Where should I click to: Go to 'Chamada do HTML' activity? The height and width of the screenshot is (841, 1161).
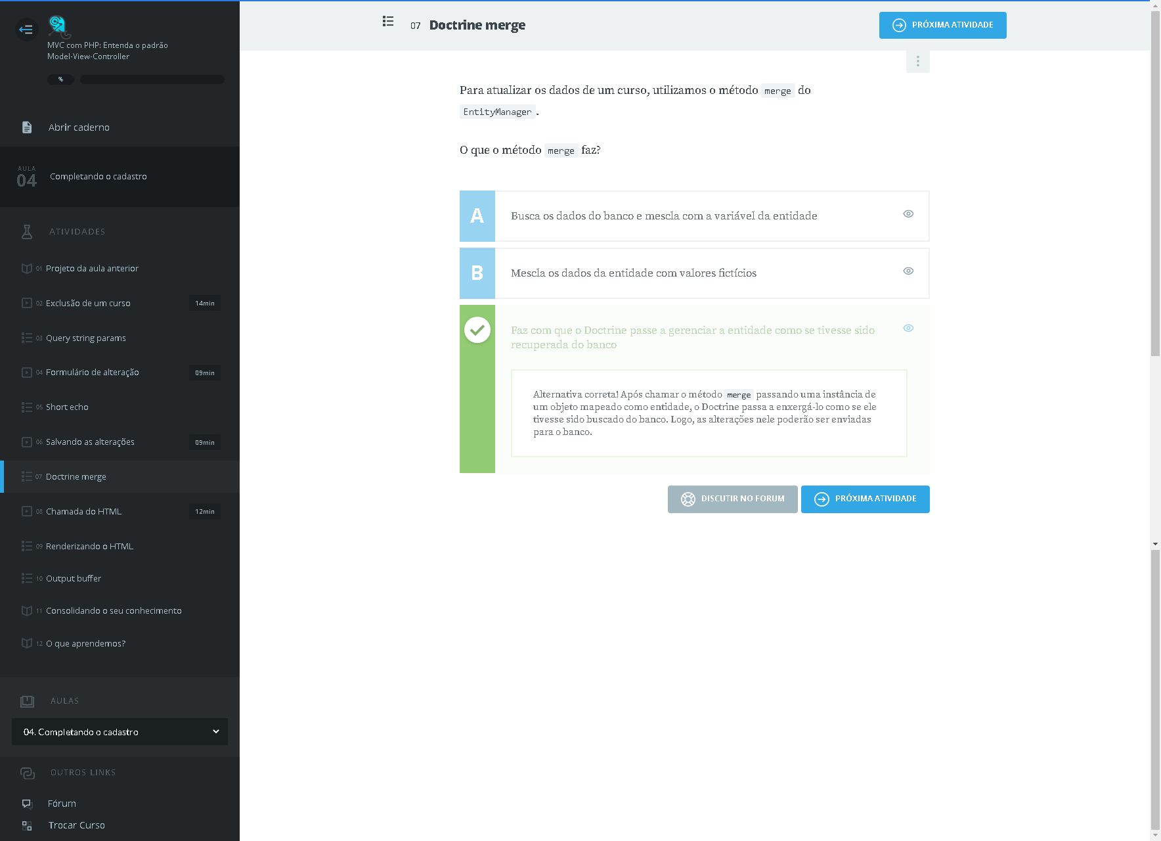83,511
